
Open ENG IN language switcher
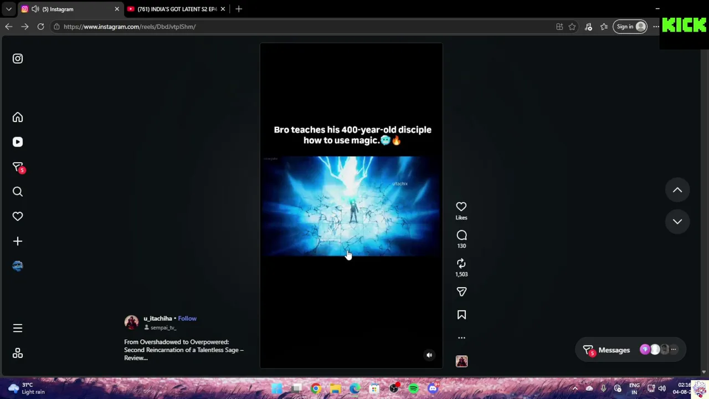tap(634, 388)
